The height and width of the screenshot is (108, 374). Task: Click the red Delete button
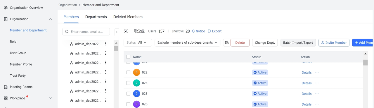[x=240, y=42]
